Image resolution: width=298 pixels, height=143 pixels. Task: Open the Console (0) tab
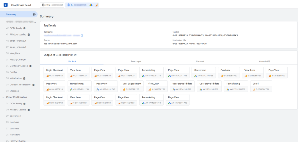click(x=264, y=61)
